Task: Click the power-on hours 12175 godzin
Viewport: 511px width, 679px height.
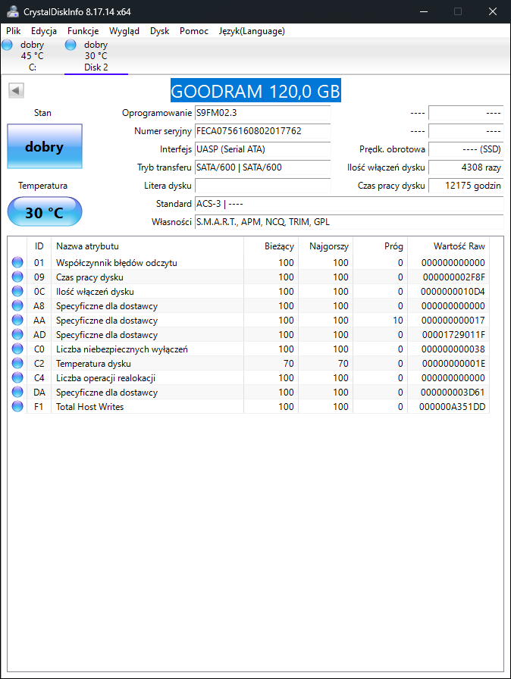Action: [466, 186]
